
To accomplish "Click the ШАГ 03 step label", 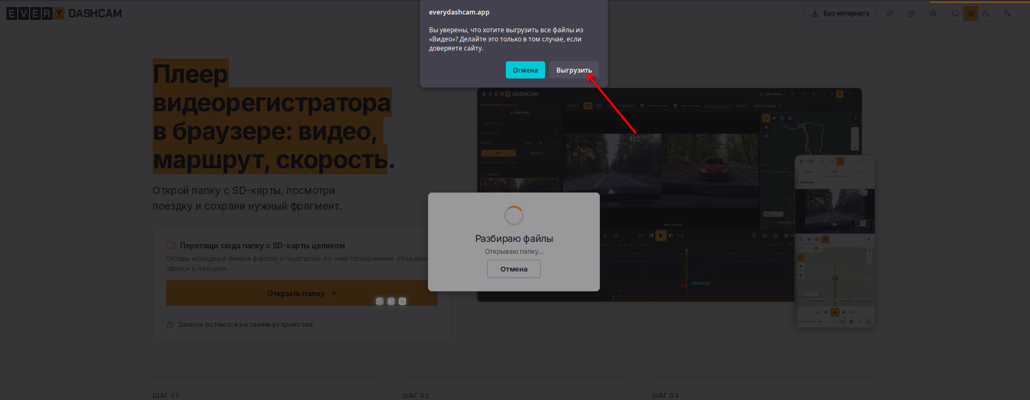I will tap(665, 395).
